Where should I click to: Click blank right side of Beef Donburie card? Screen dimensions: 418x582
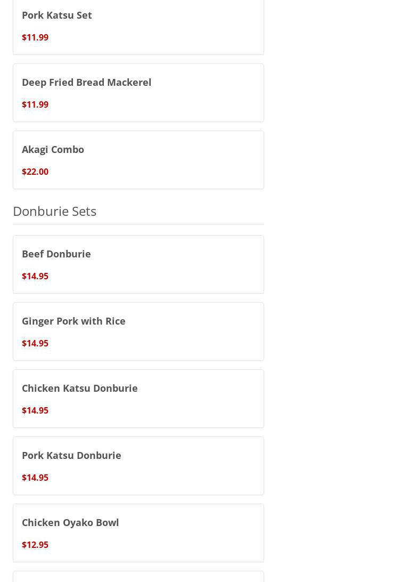click(213, 264)
